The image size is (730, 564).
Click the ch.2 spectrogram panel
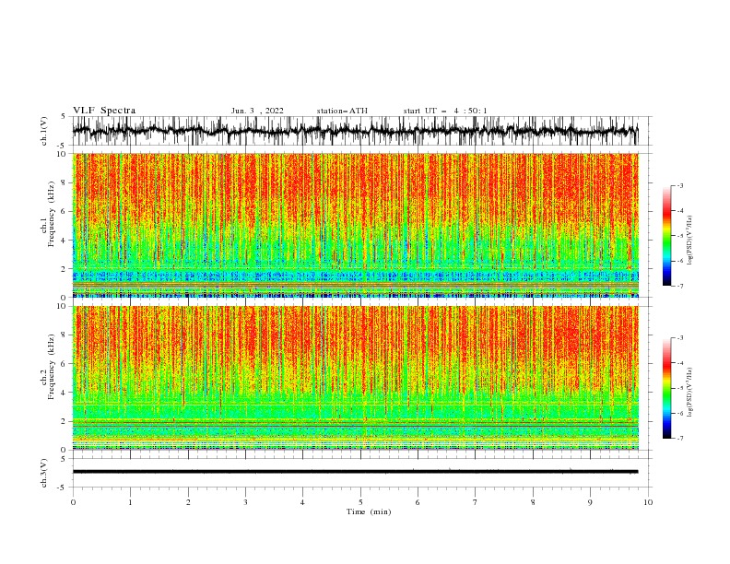pyautogui.click(x=355, y=378)
